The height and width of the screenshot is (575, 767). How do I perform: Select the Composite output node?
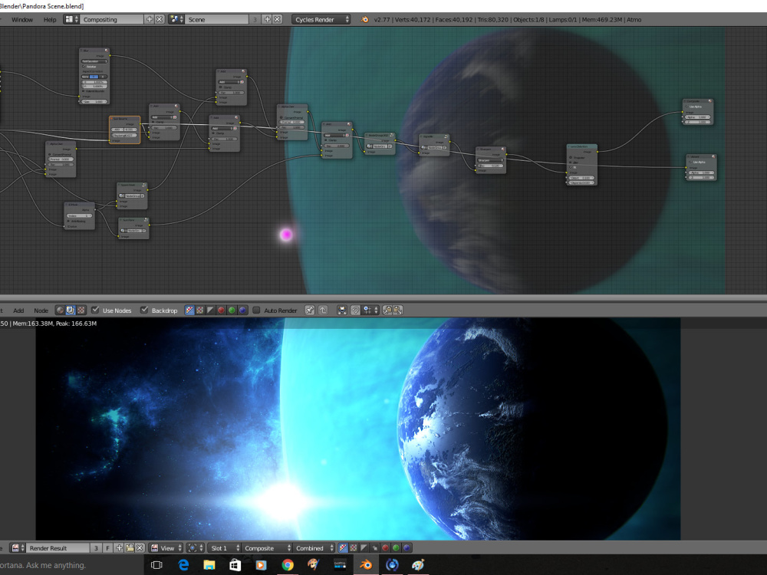click(698, 112)
